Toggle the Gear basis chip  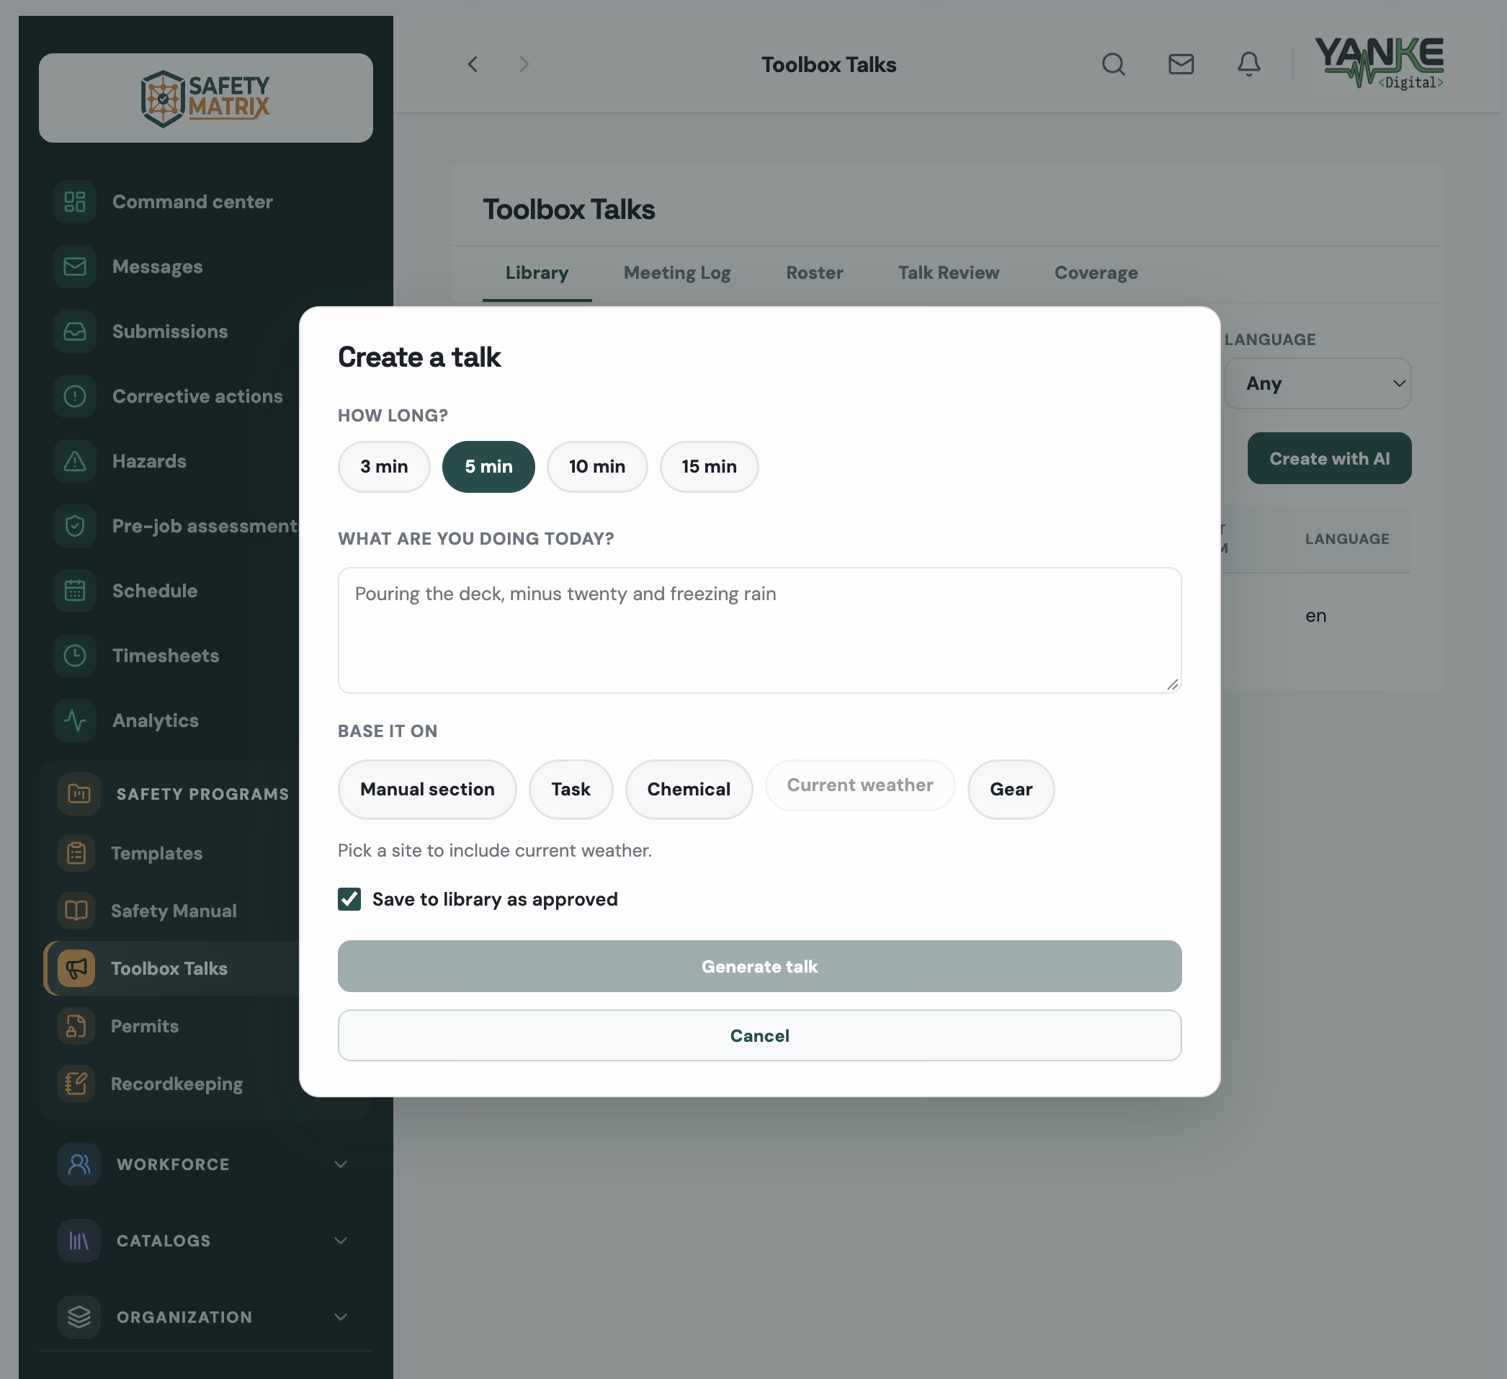pos(1011,790)
